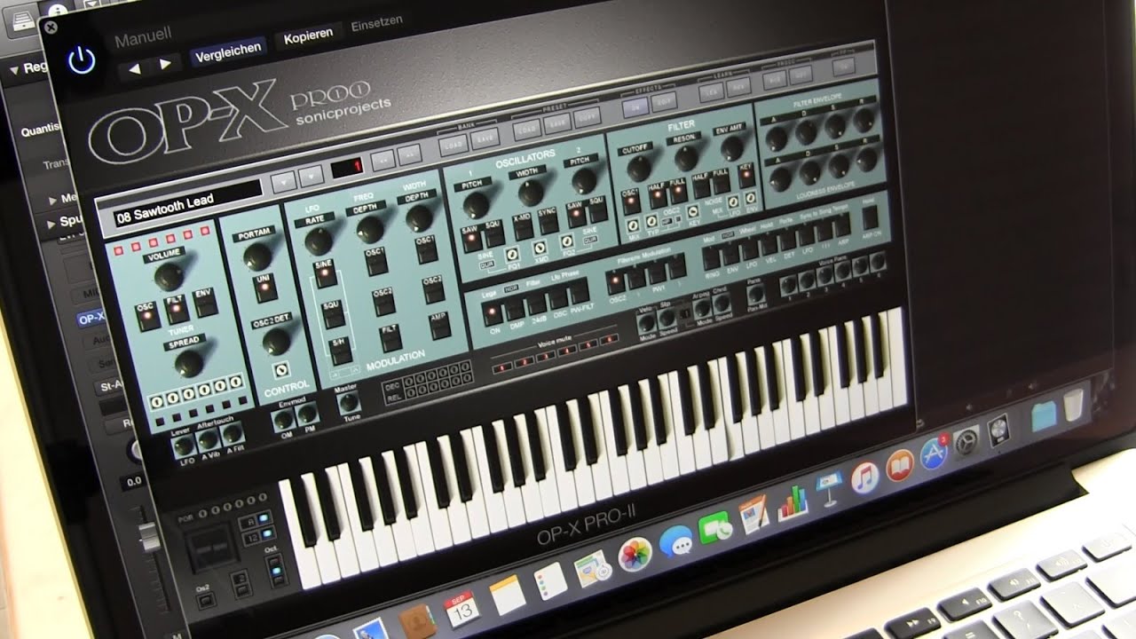
Task: Click the filter TYP rotary selector
Action: tap(653, 220)
